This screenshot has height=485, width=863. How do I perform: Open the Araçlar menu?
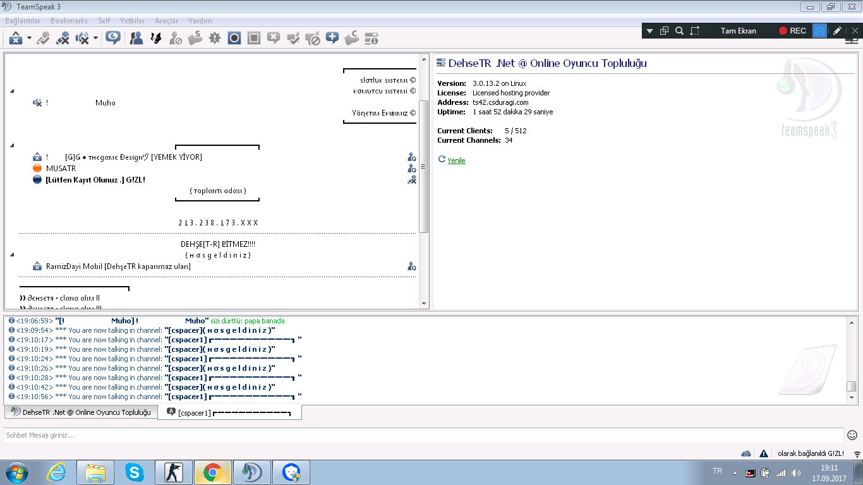coord(167,21)
